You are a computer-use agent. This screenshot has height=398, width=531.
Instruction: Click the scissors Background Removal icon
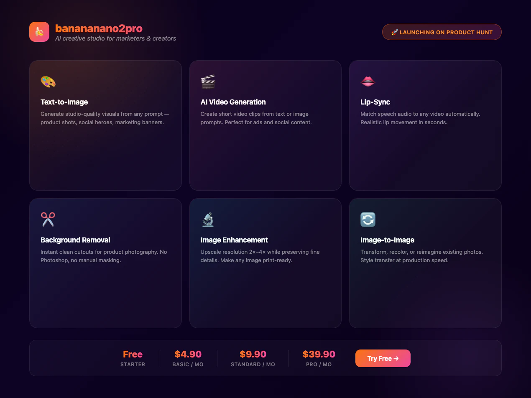[48, 219]
